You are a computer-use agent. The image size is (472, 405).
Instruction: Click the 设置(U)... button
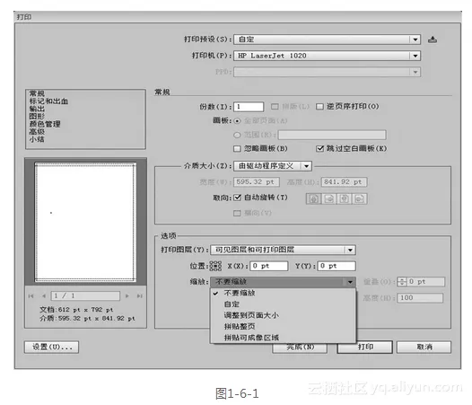point(51,348)
